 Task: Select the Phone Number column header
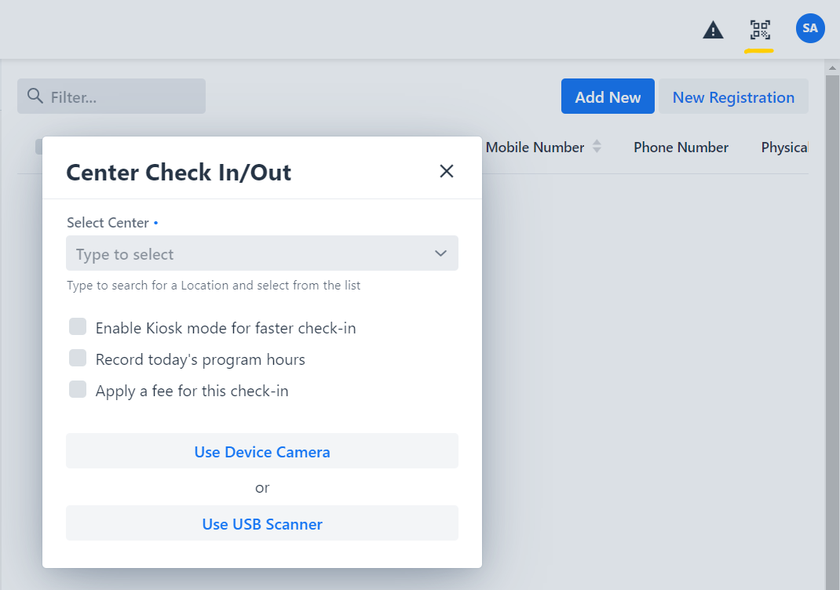(x=681, y=147)
